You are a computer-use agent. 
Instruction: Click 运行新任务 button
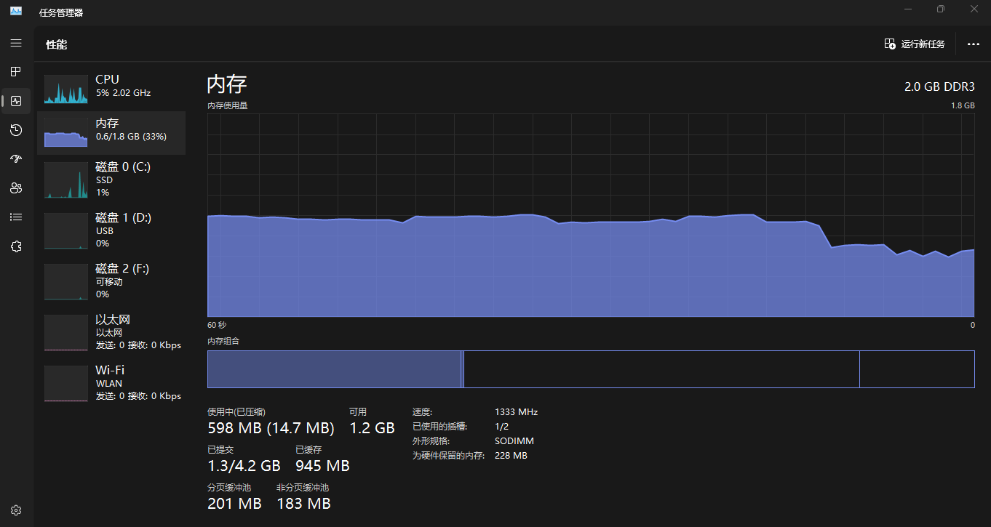tap(915, 44)
